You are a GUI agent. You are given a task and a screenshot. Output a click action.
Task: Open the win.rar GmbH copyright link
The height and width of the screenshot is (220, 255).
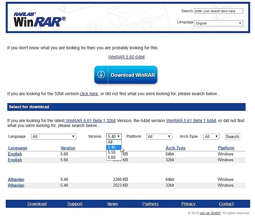pyautogui.click(x=210, y=213)
